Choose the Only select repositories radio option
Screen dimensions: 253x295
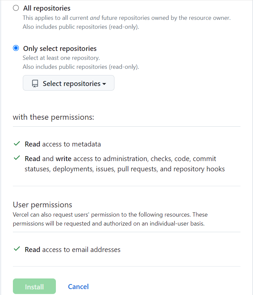(x=16, y=48)
